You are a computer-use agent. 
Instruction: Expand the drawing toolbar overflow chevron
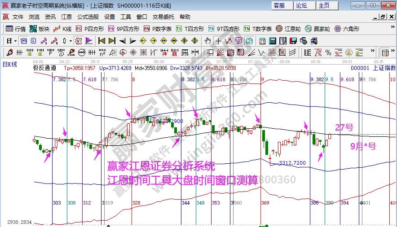click(x=372, y=51)
